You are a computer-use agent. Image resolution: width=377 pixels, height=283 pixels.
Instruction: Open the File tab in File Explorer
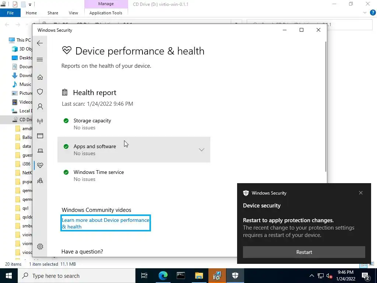[10, 13]
